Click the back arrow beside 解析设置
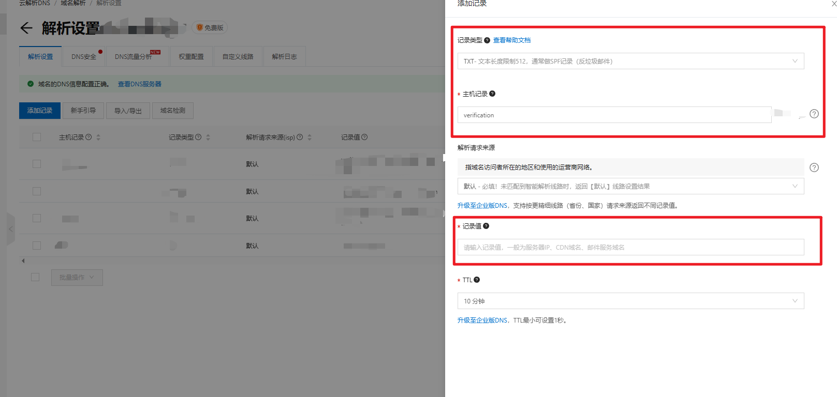This screenshot has height=397, width=837. pyautogui.click(x=26, y=28)
